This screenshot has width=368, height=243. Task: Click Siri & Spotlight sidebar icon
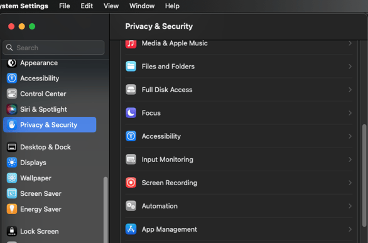pyautogui.click(x=12, y=109)
